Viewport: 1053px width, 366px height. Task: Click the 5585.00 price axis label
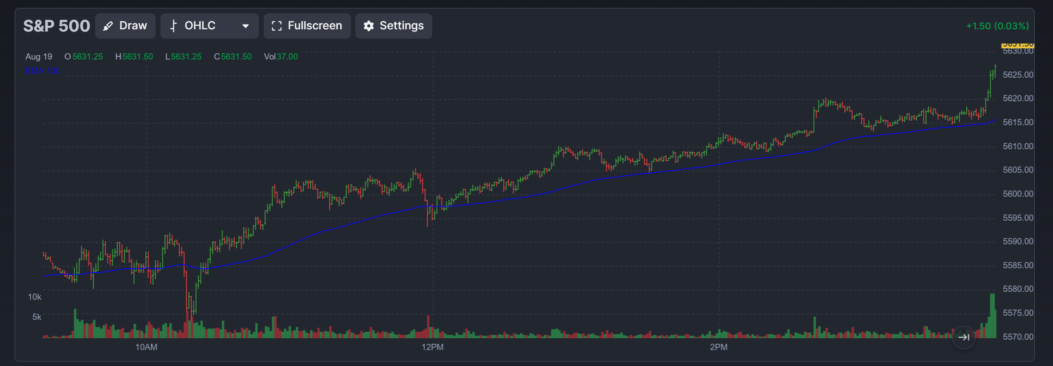[x=1018, y=265]
